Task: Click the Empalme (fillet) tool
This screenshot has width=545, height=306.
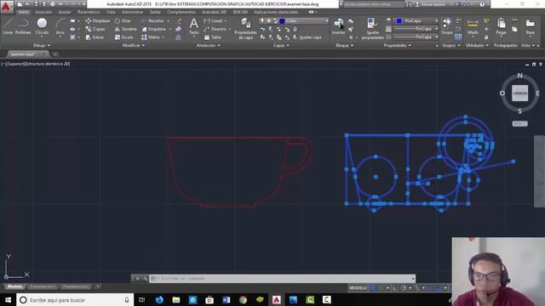Action: tap(153, 29)
